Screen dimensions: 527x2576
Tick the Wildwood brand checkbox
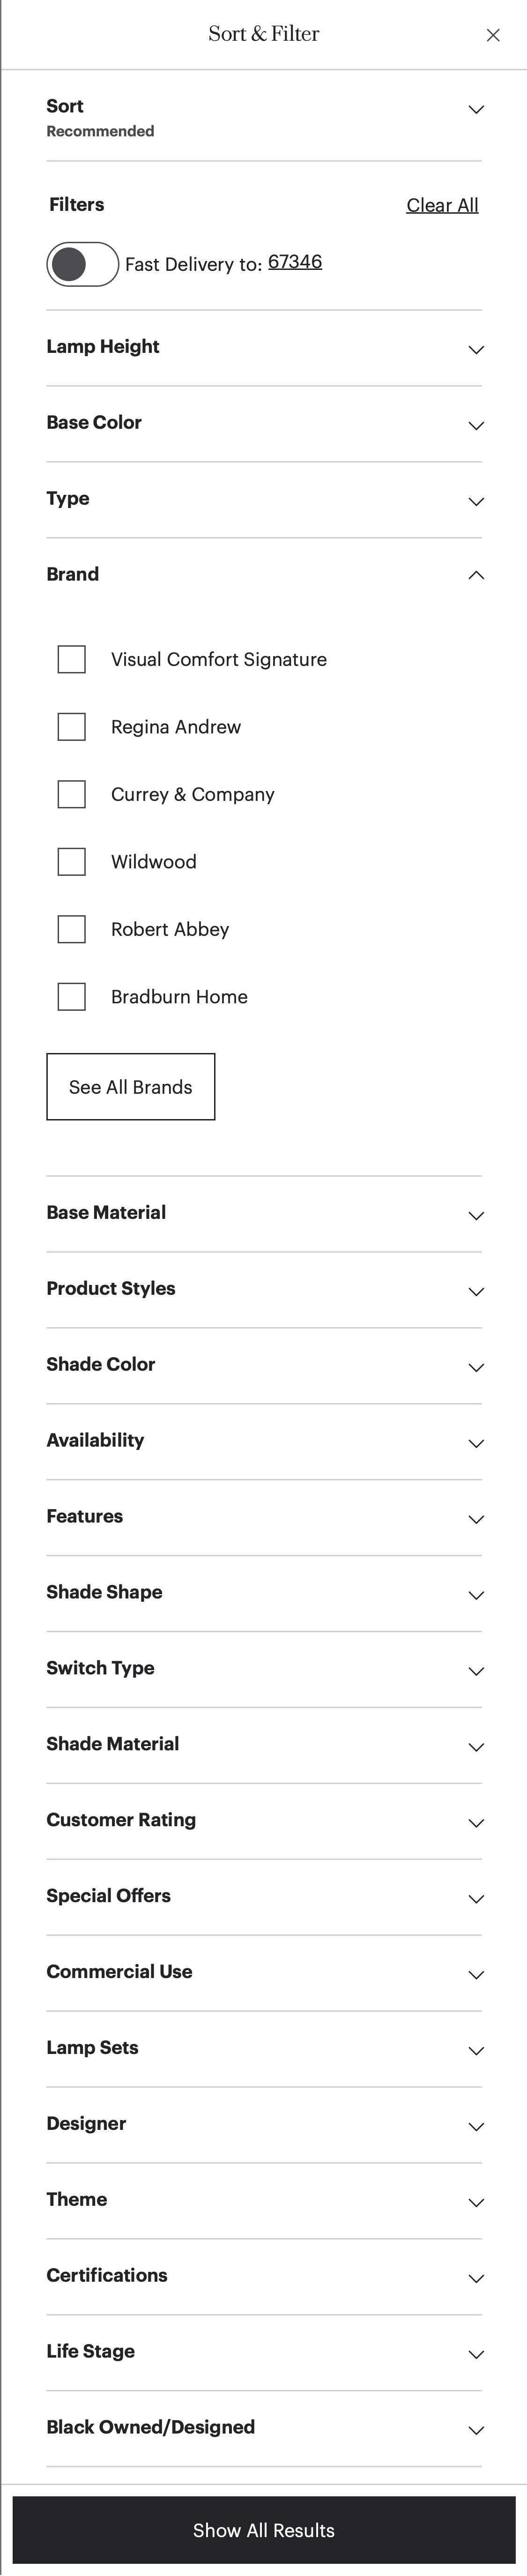tap(71, 861)
